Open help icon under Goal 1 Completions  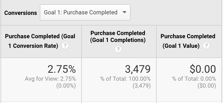pyautogui.click(x=118, y=49)
